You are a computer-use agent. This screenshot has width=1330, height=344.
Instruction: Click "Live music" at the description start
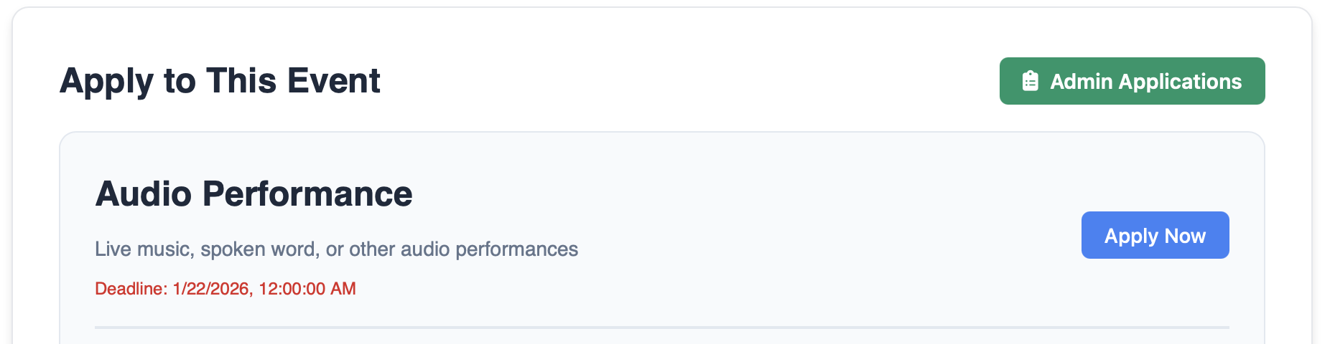click(x=144, y=249)
